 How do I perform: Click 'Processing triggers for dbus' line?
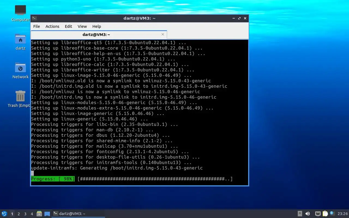pyautogui.click(x=100, y=135)
